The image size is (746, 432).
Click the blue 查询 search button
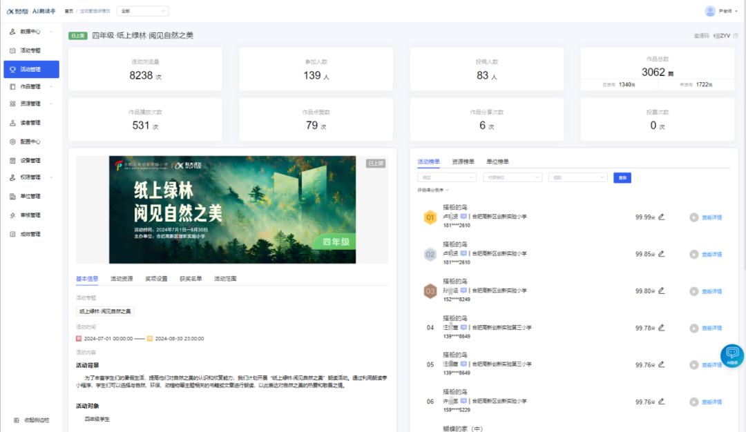tap(621, 177)
